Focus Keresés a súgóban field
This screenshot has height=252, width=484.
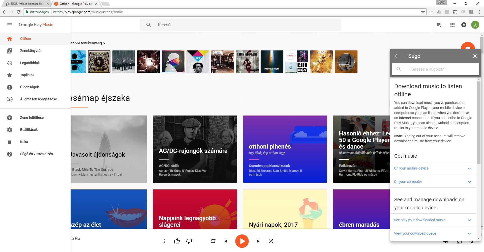pyautogui.click(x=436, y=69)
